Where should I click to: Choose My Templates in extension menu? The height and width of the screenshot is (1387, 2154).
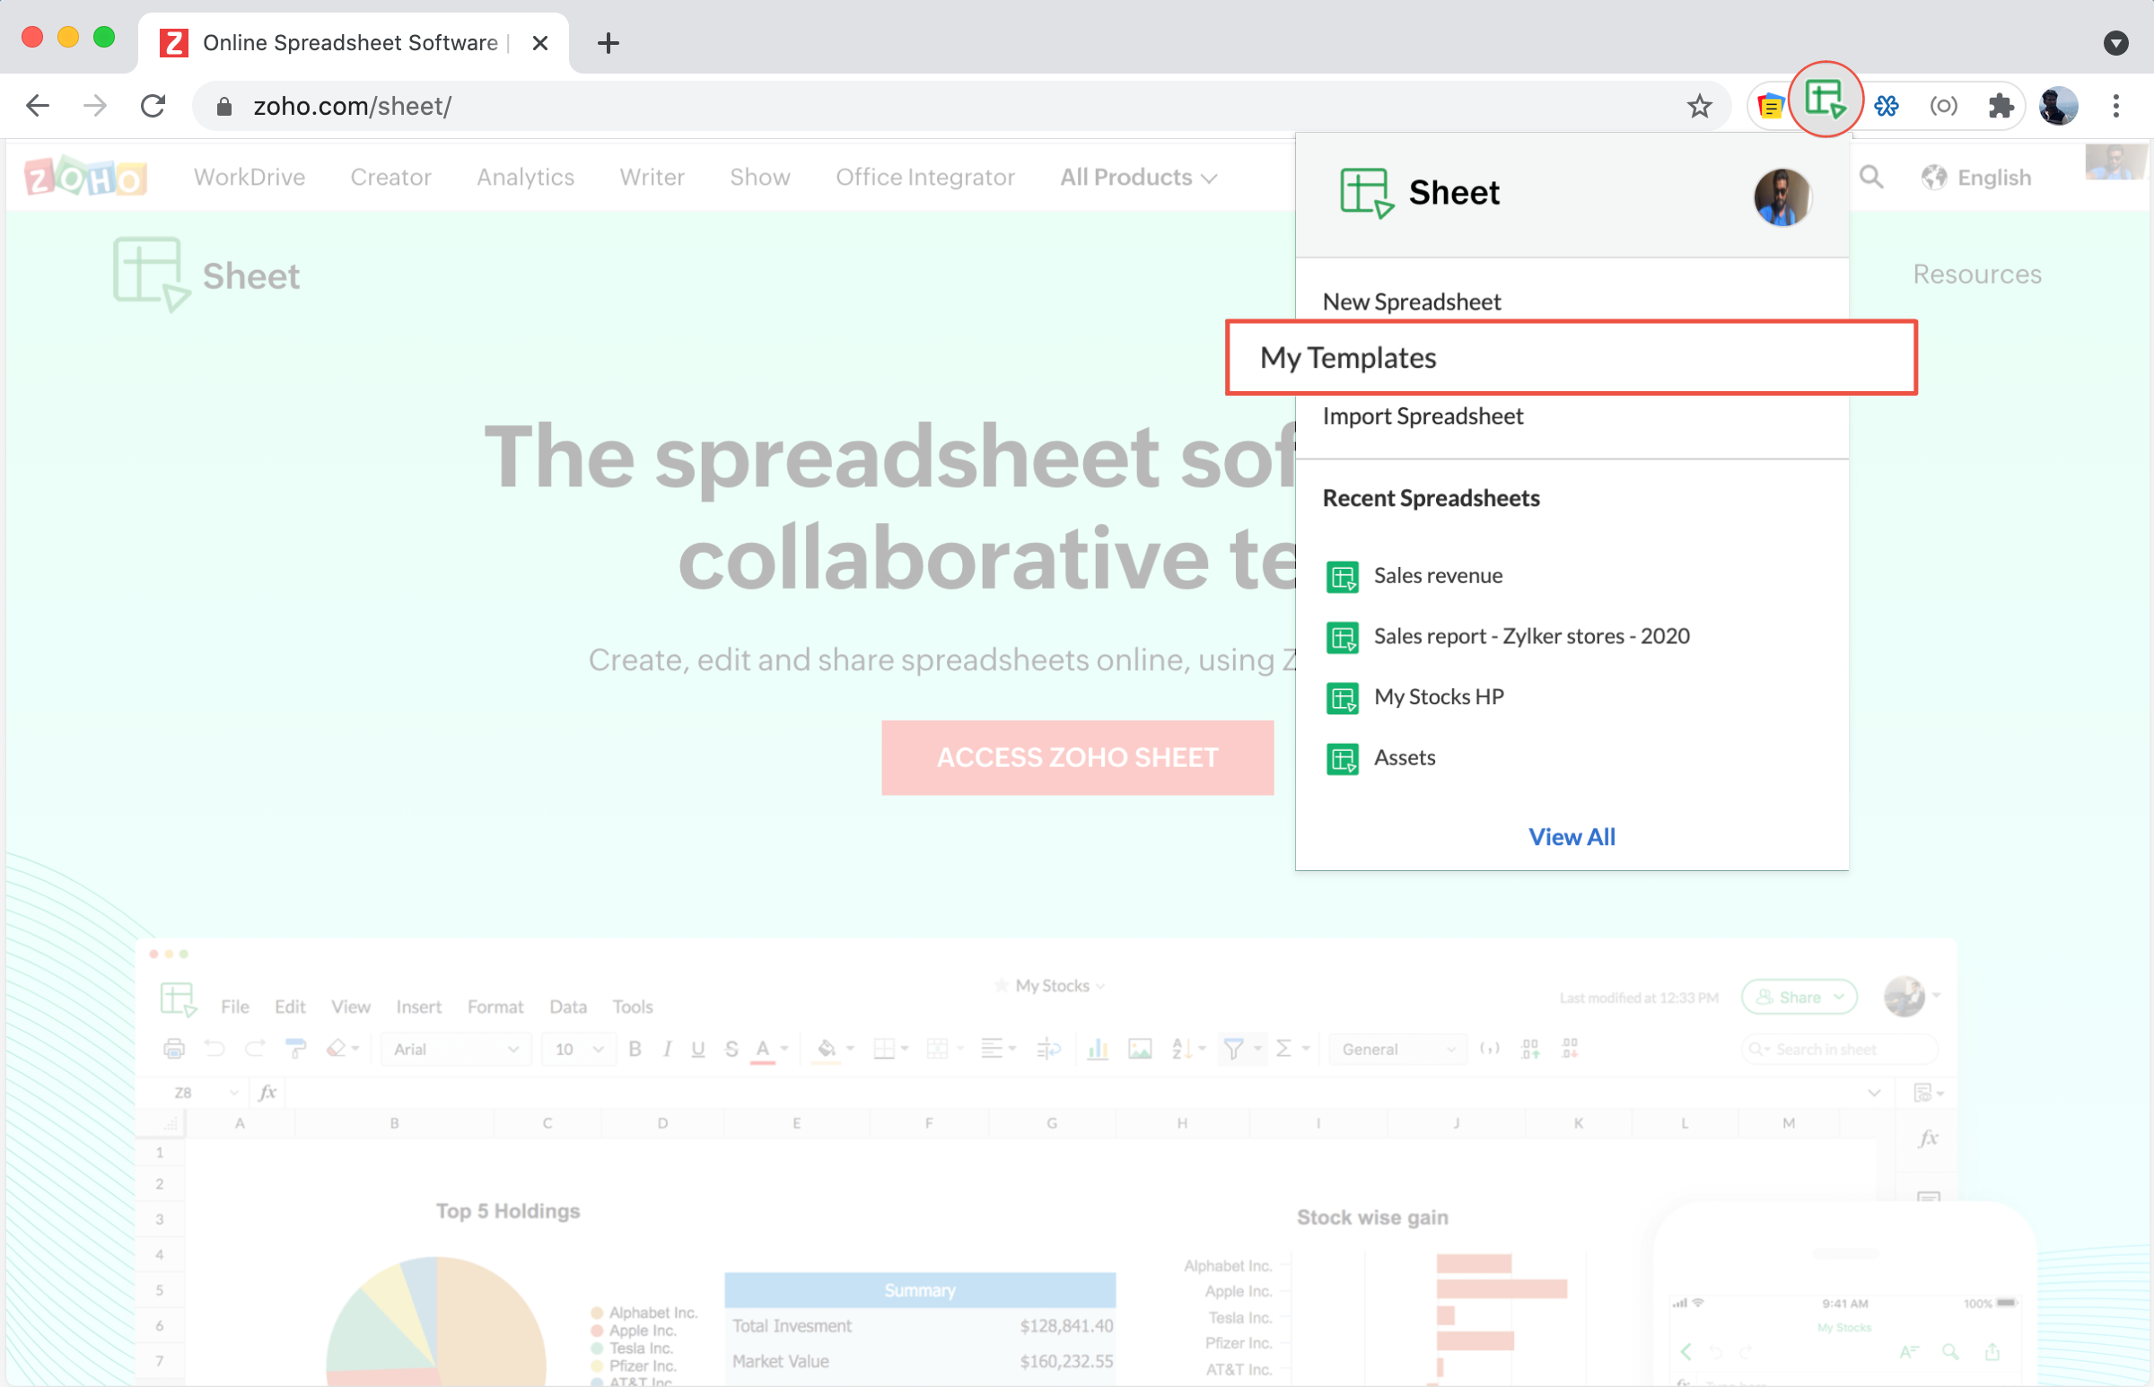pos(1348,358)
